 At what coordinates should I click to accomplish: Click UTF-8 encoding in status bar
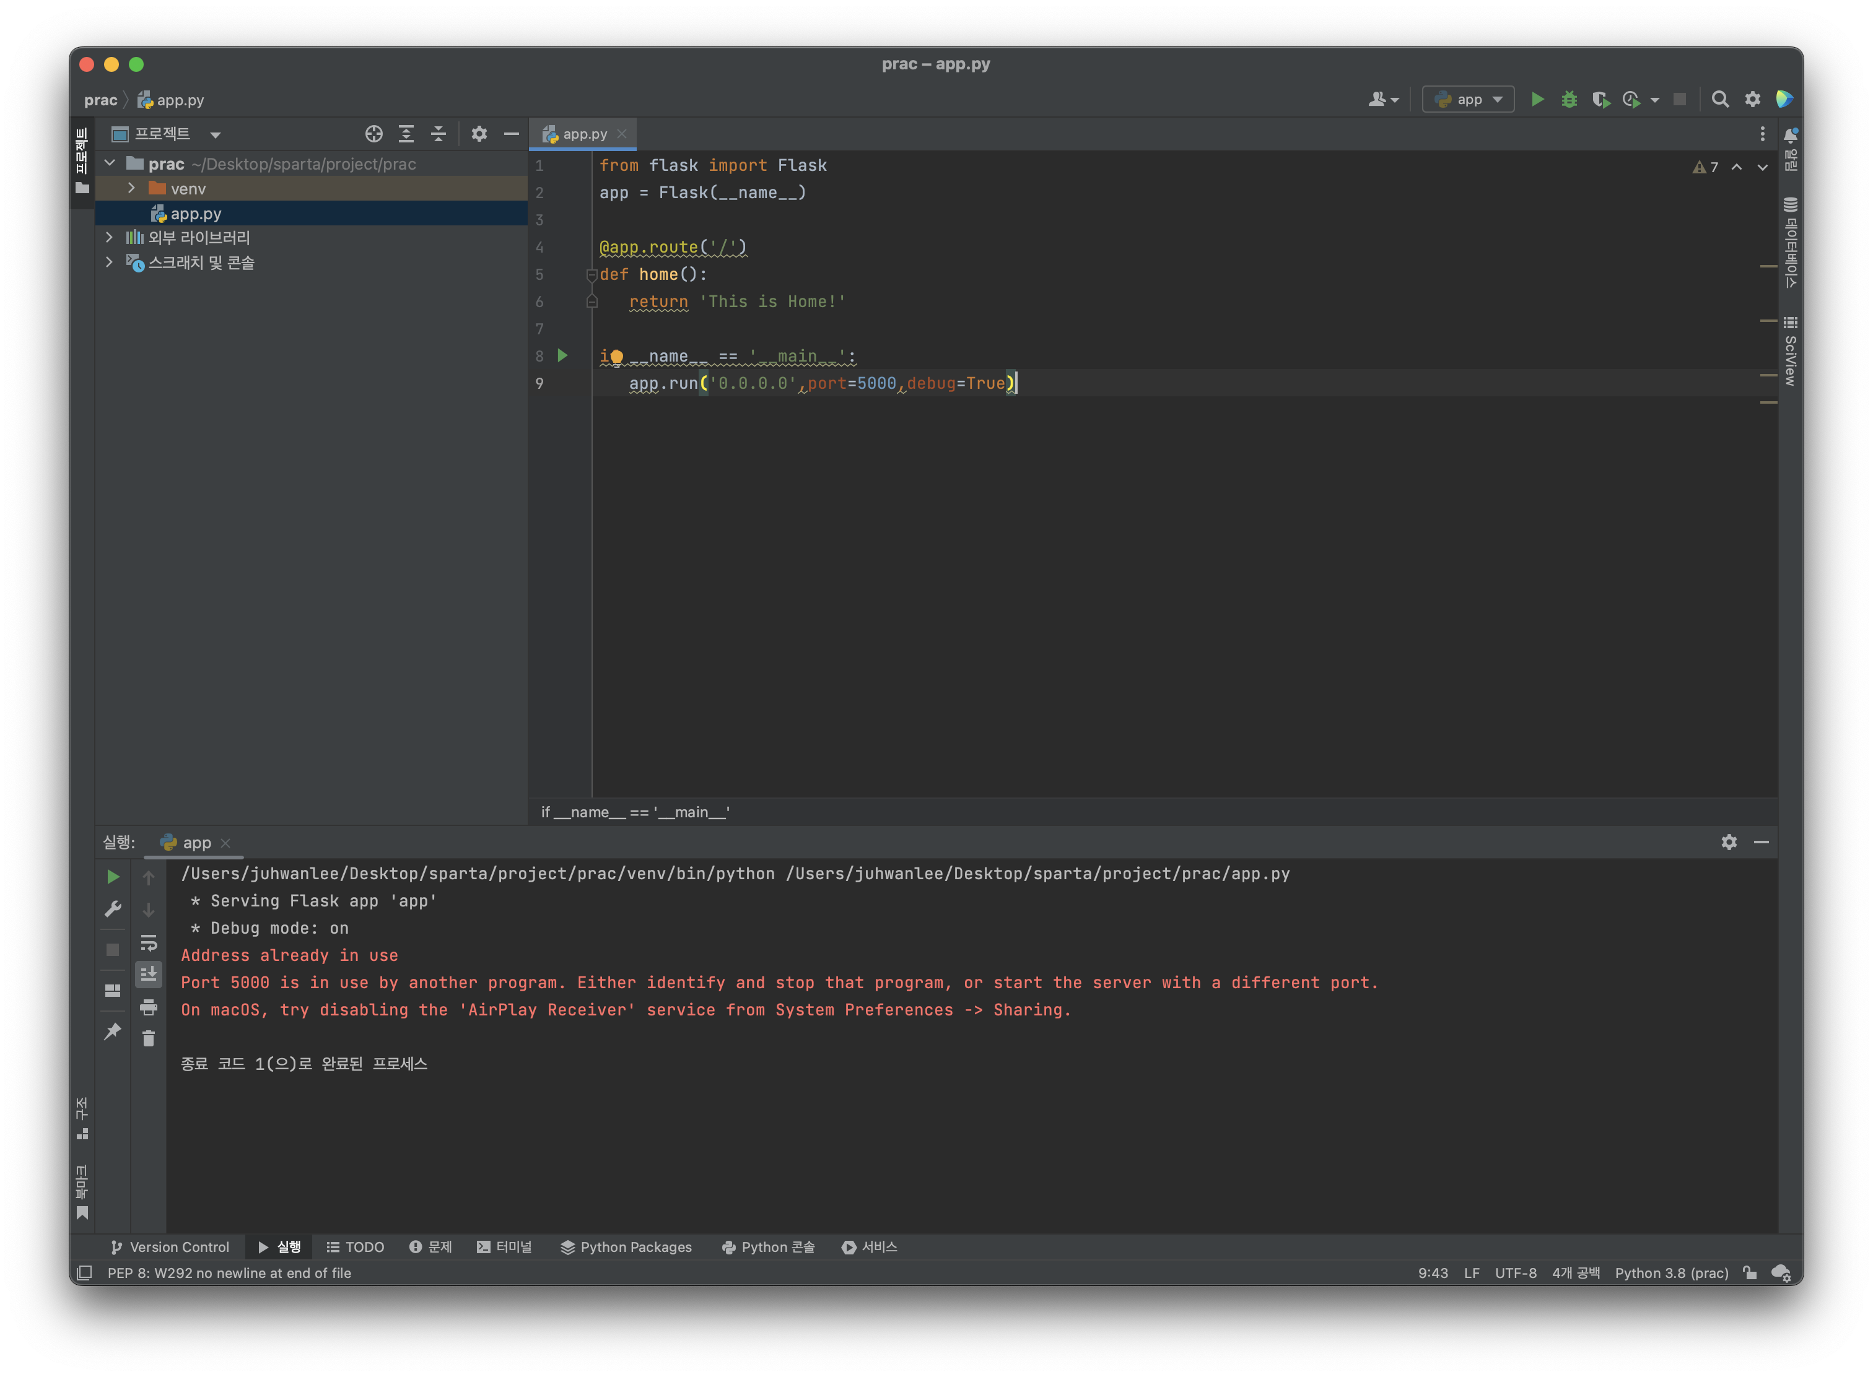coord(1515,1273)
